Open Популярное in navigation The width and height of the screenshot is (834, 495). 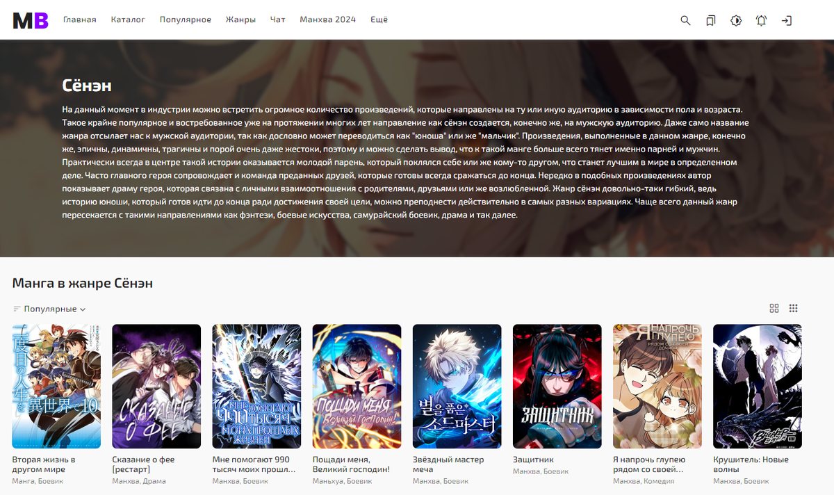pos(185,20)
